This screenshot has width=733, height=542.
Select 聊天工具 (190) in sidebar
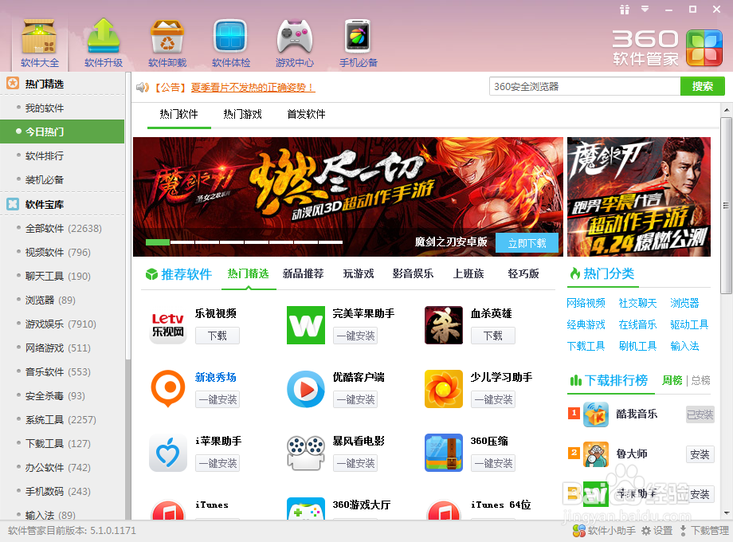coord(62,276)
